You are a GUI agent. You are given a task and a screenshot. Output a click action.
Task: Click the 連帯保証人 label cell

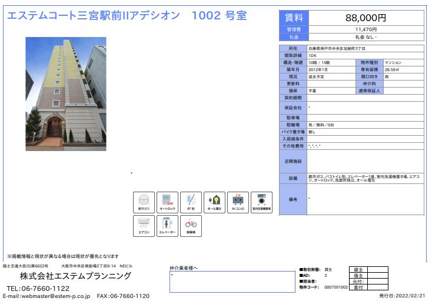370,91
